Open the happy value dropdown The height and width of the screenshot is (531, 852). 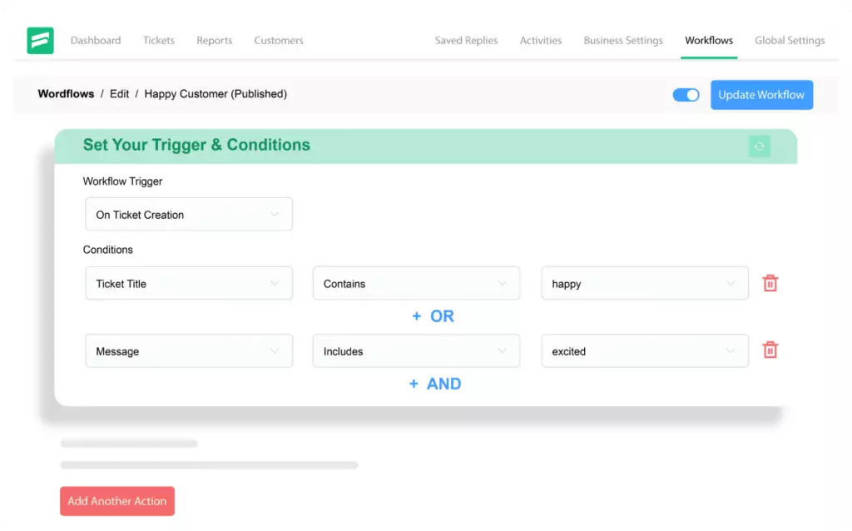coord(645,283)
